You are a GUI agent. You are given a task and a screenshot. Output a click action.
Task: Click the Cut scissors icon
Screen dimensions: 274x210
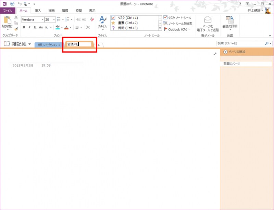(x=16, y=17)
